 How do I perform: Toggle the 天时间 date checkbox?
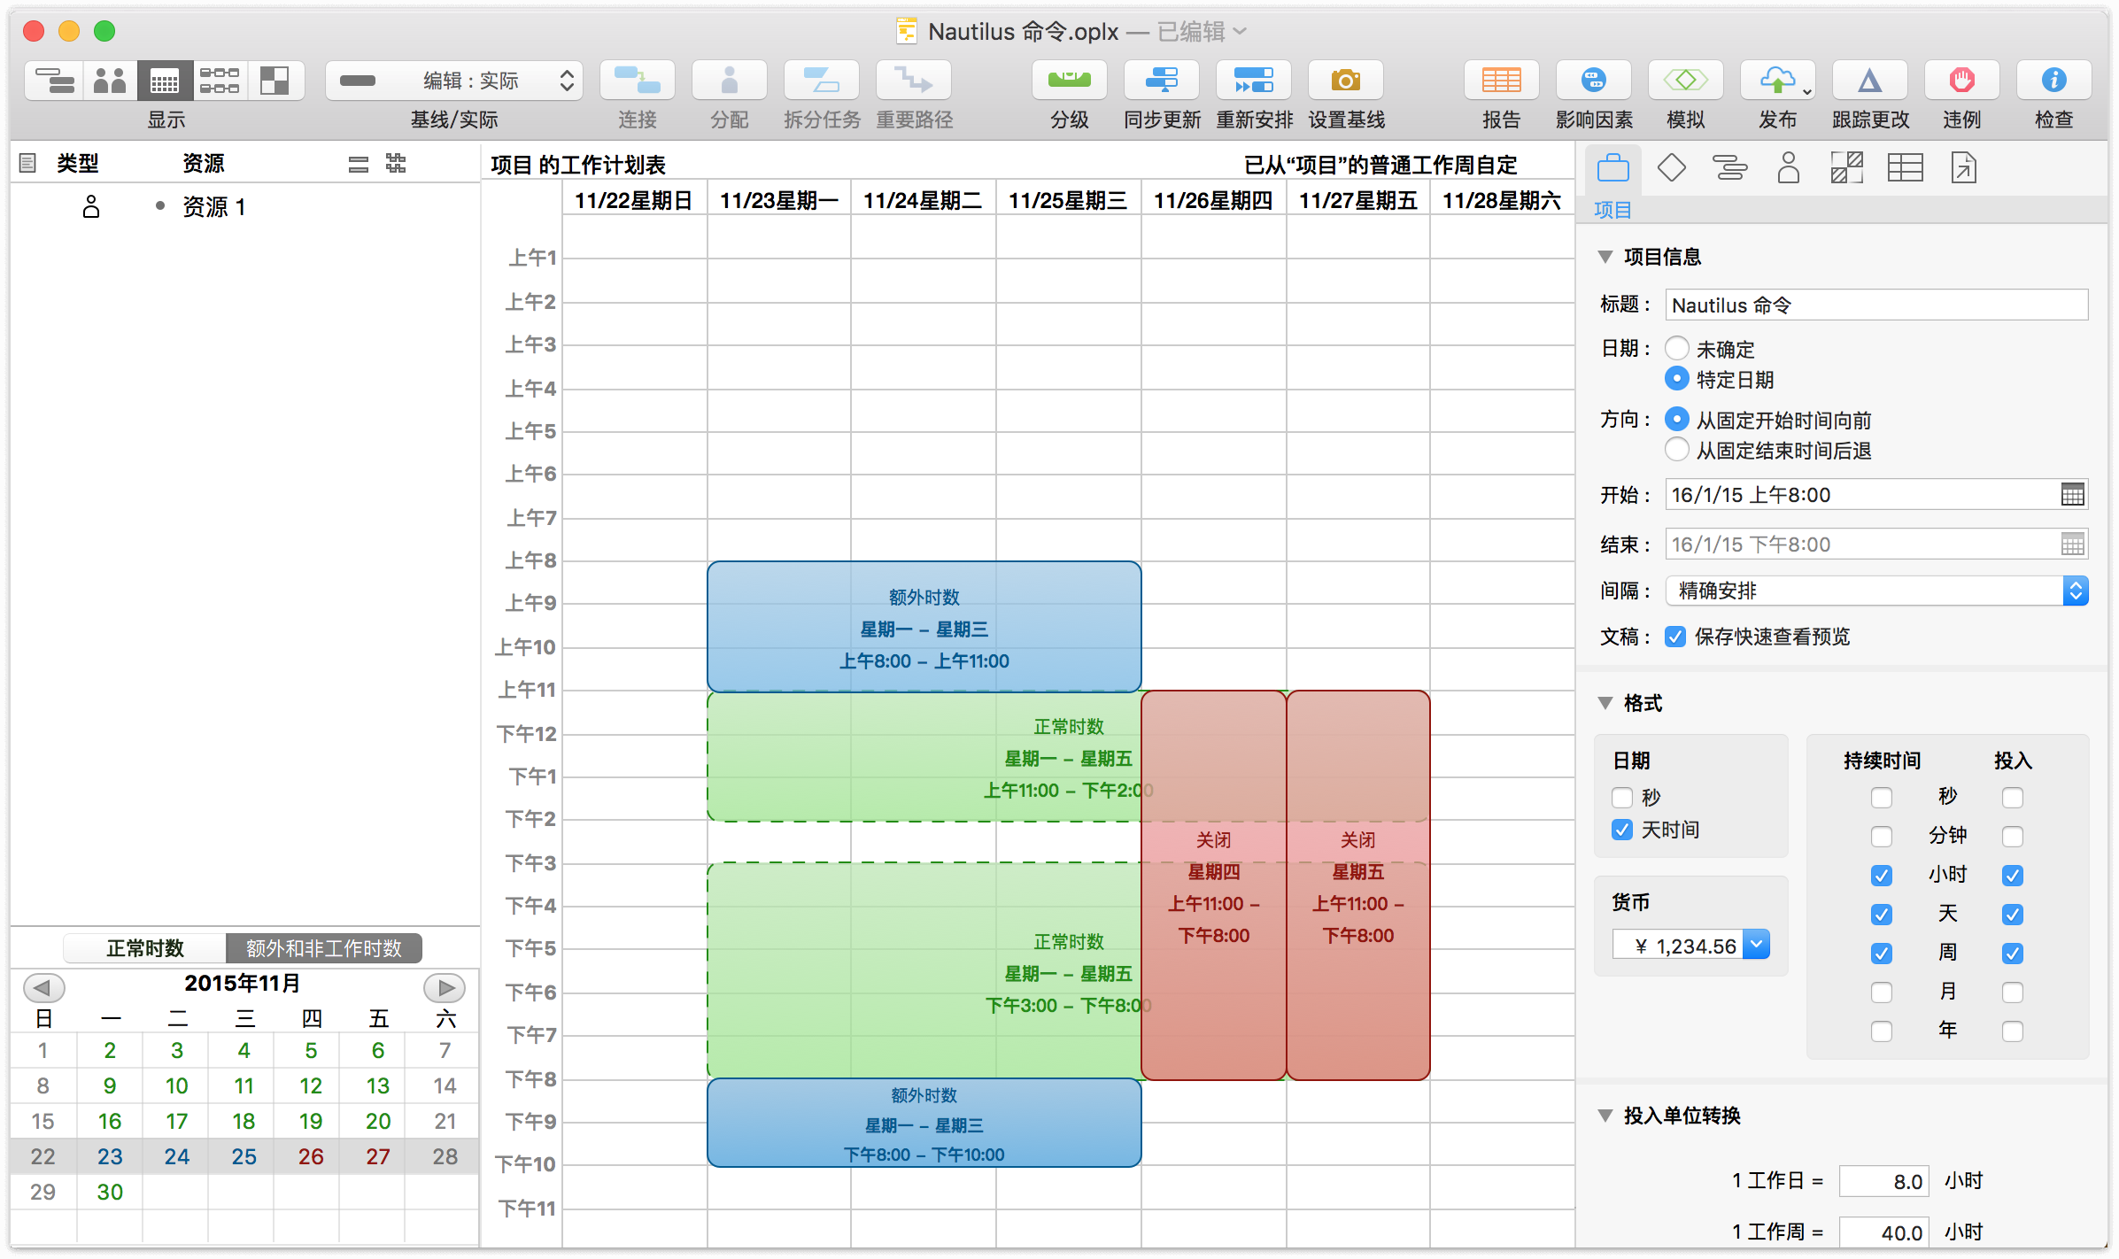(1622, 830)
